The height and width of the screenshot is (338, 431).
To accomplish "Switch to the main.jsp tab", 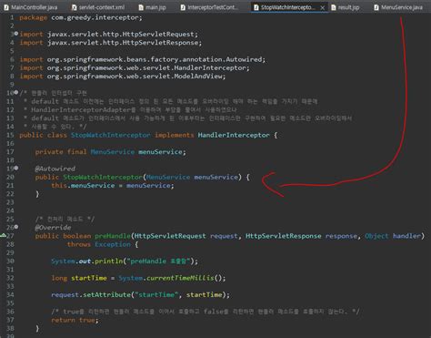I will tap(152, 7).
